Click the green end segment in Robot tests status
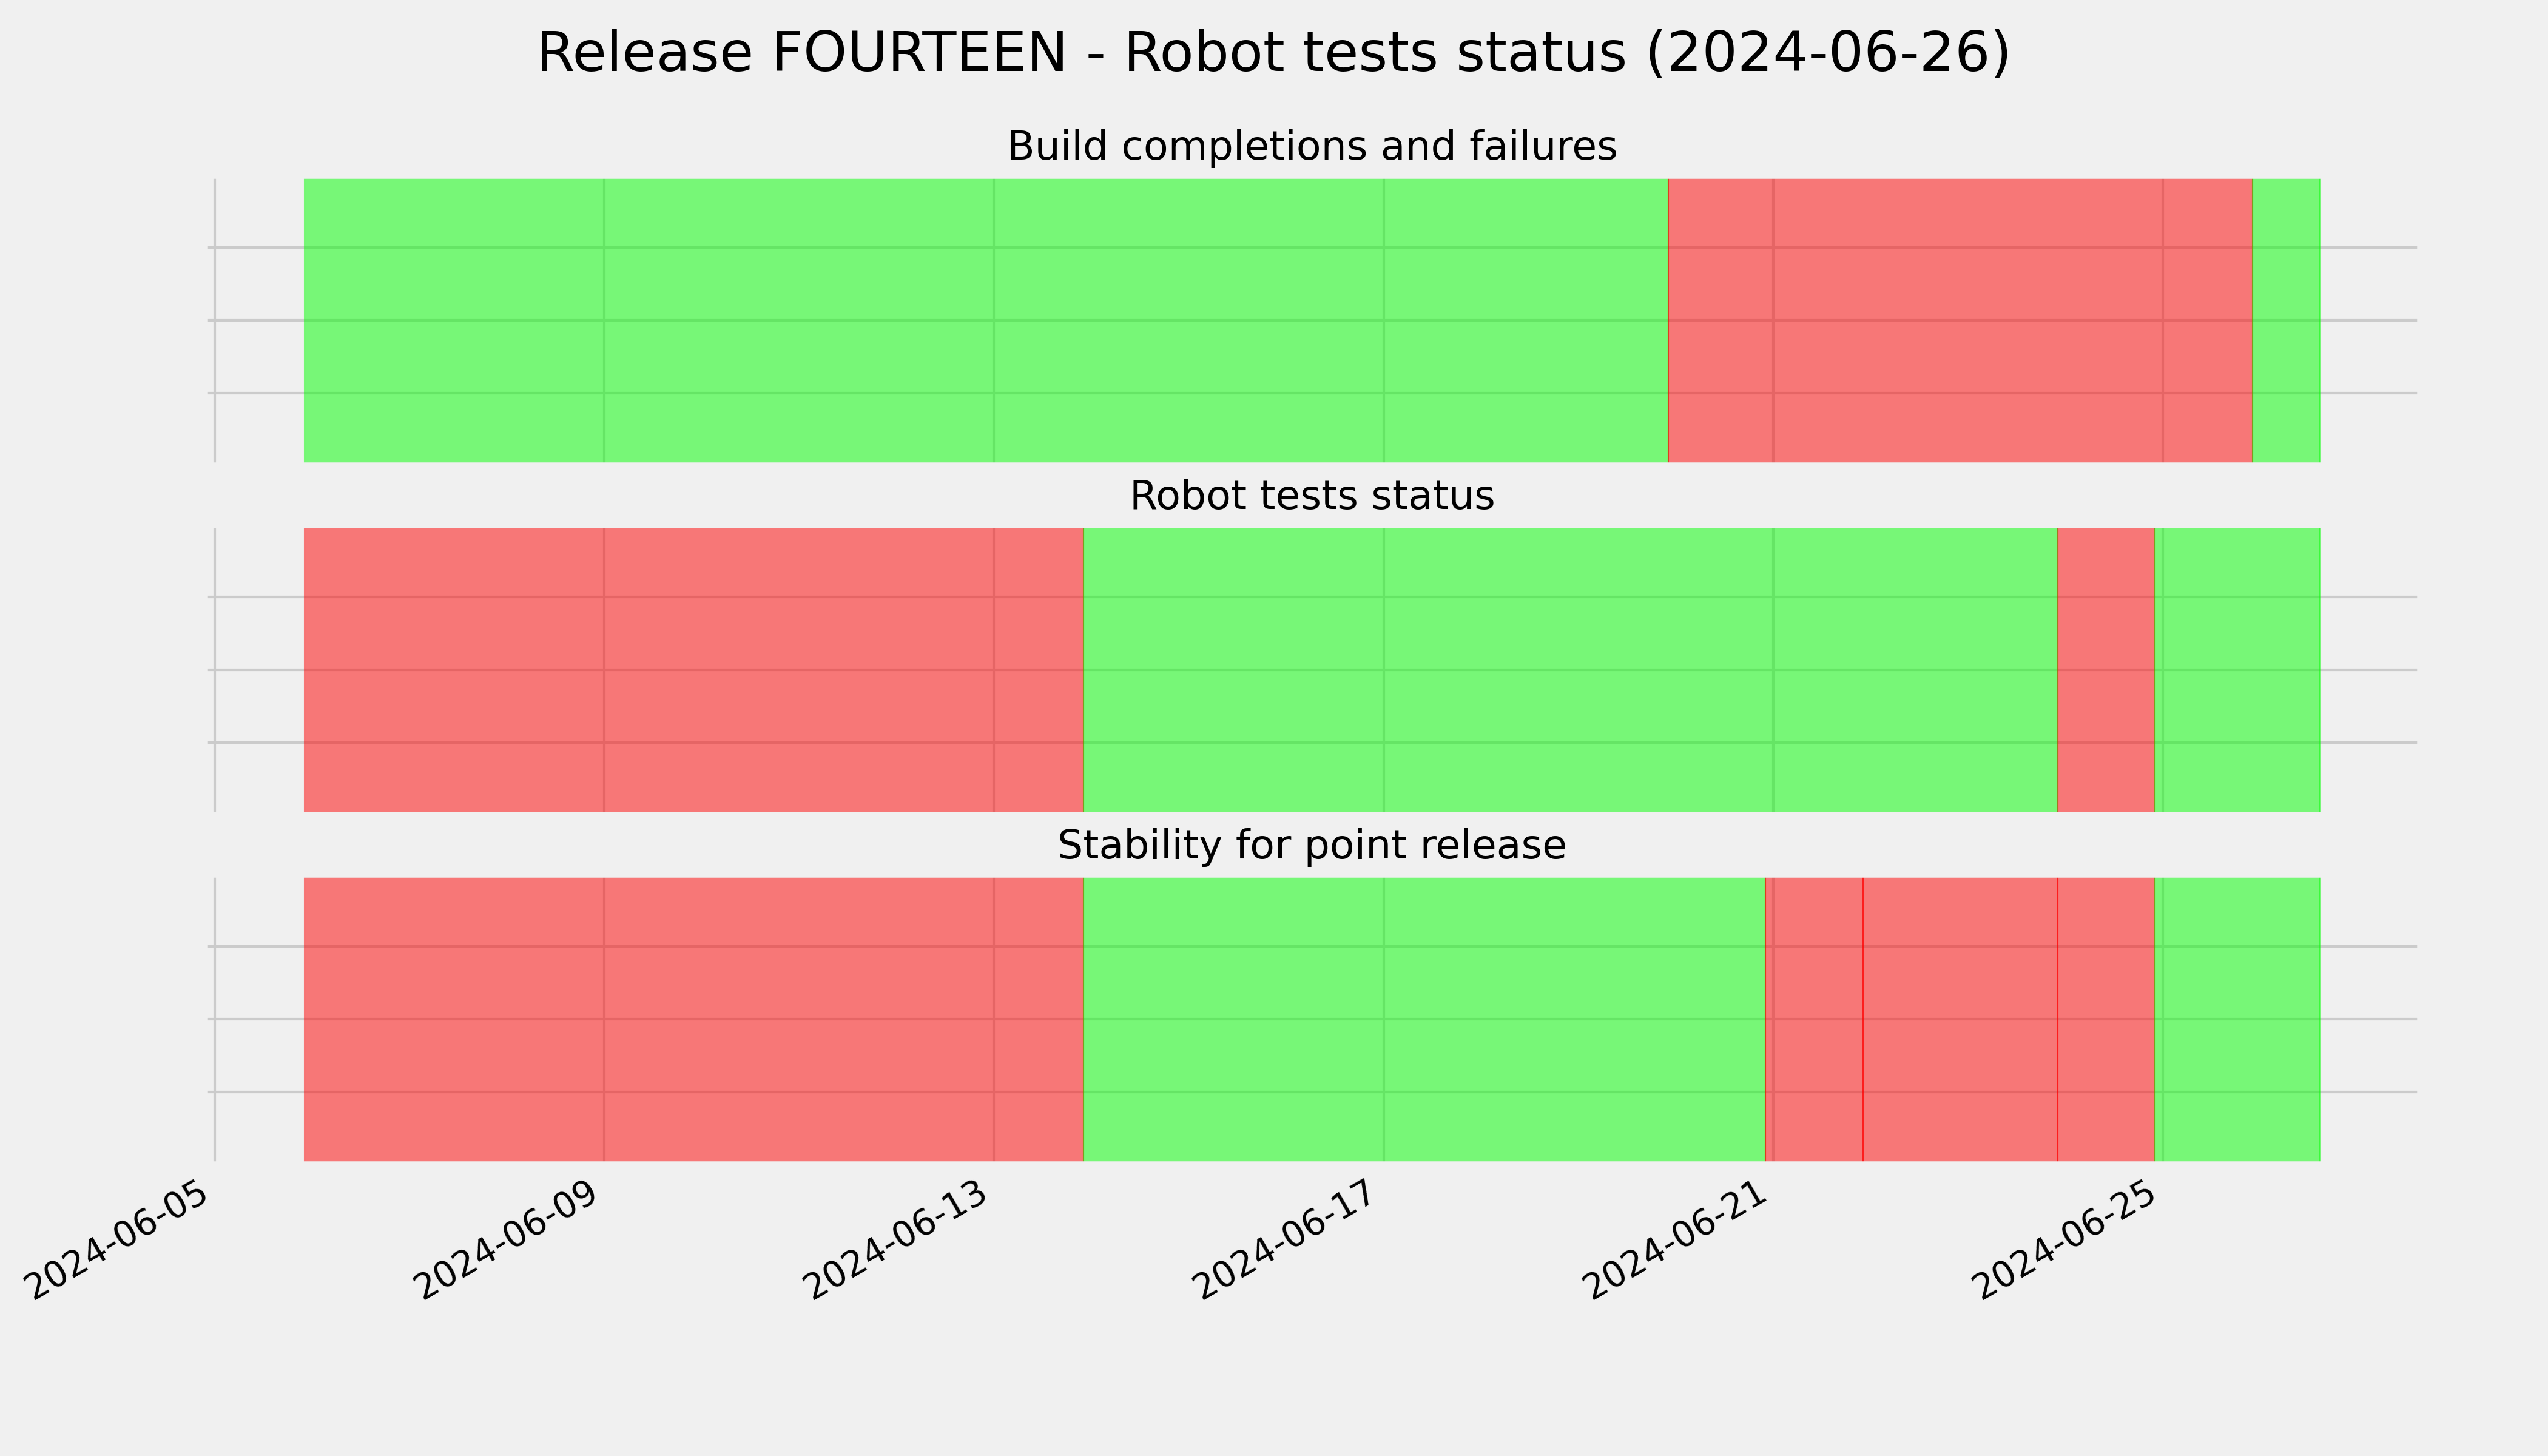2548x1456 pixels. [2237, 670]
